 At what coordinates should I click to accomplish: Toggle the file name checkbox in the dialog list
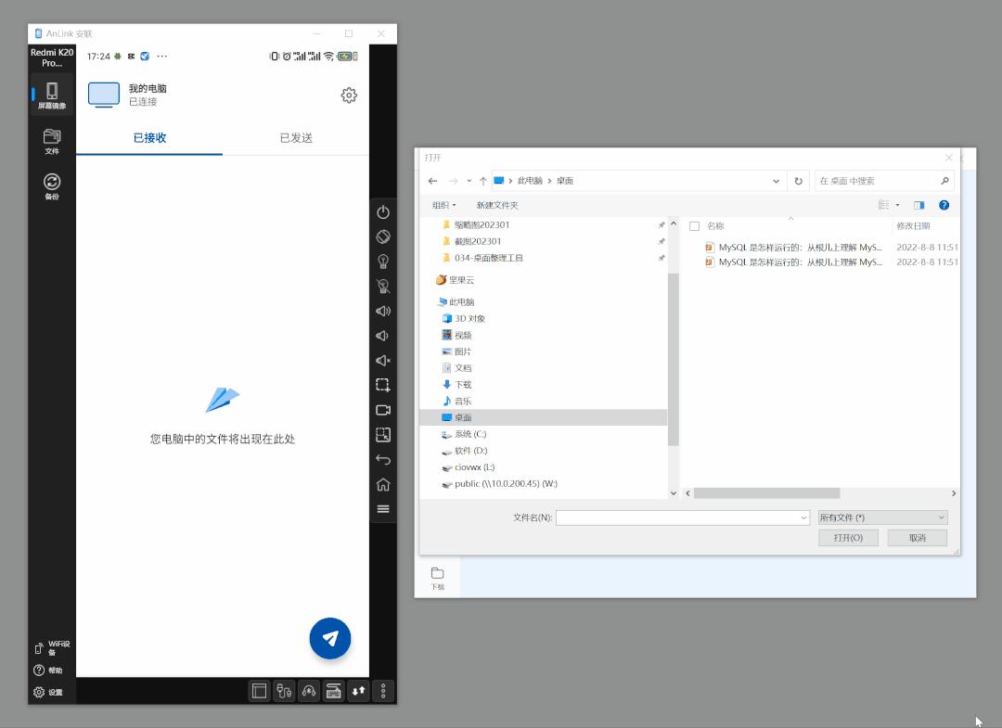click(x=694, y=224)
